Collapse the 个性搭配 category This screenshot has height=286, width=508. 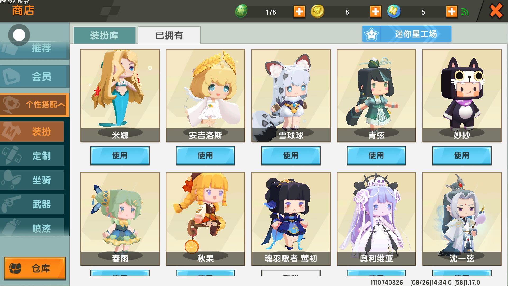[x=34, y=105]
